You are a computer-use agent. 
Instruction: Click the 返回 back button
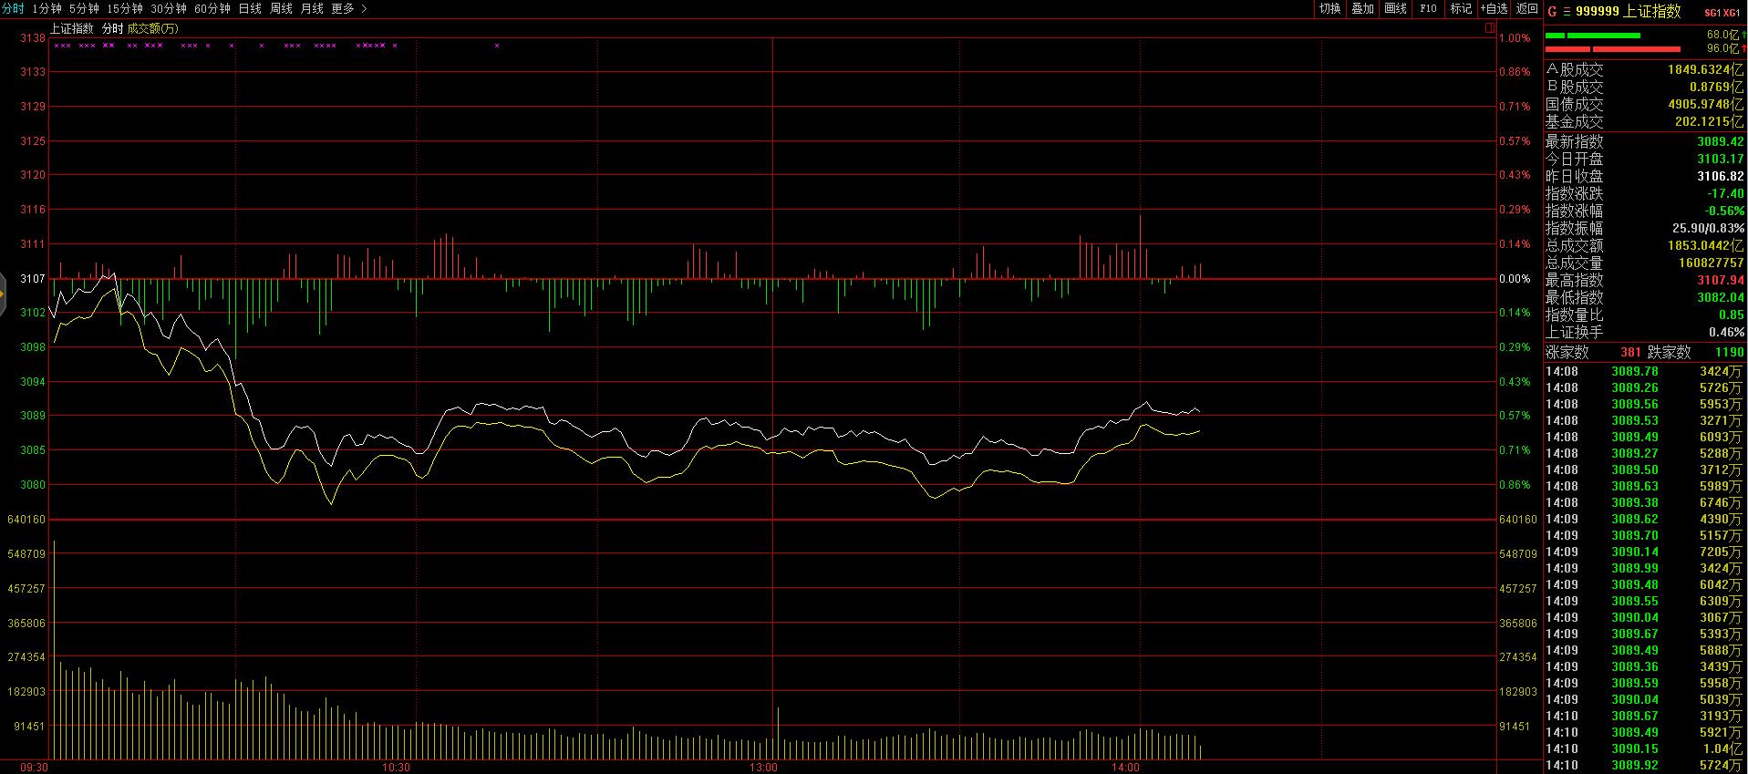coord(1526,8)
